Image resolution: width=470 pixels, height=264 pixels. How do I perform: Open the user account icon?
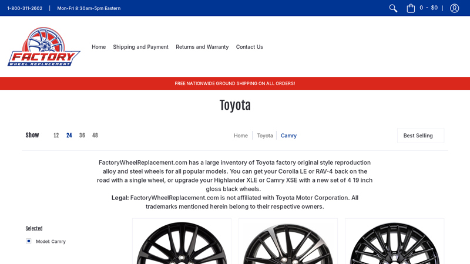(454, 8)
